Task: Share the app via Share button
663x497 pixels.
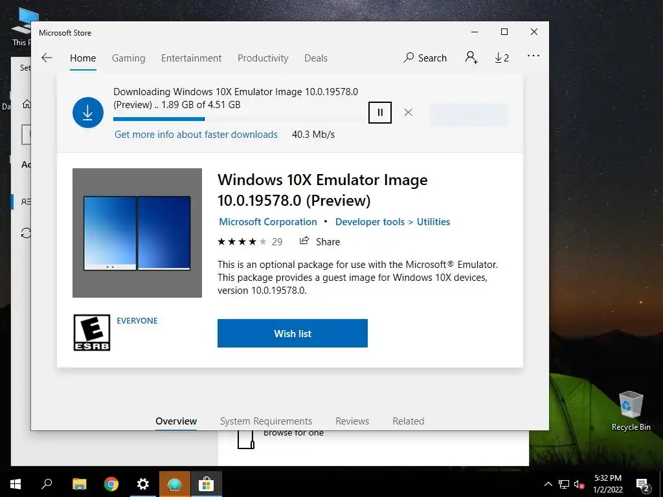Action: point(320,242)
